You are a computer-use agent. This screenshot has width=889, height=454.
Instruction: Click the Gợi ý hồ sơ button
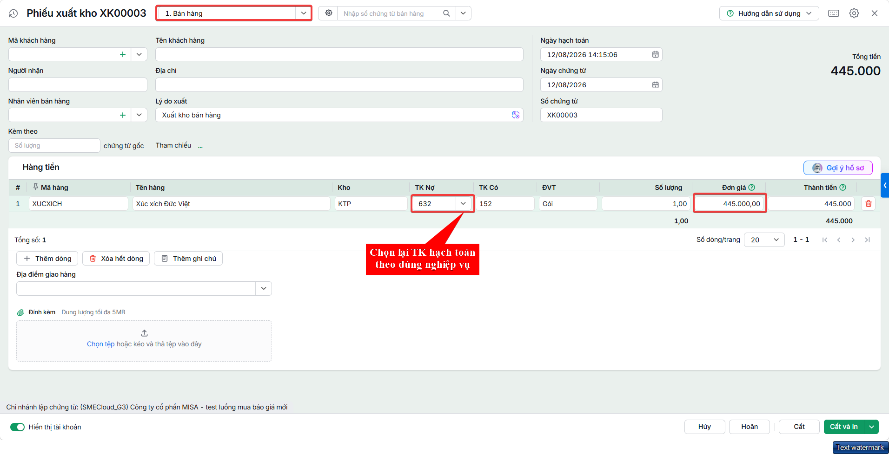tap(838, 168)
